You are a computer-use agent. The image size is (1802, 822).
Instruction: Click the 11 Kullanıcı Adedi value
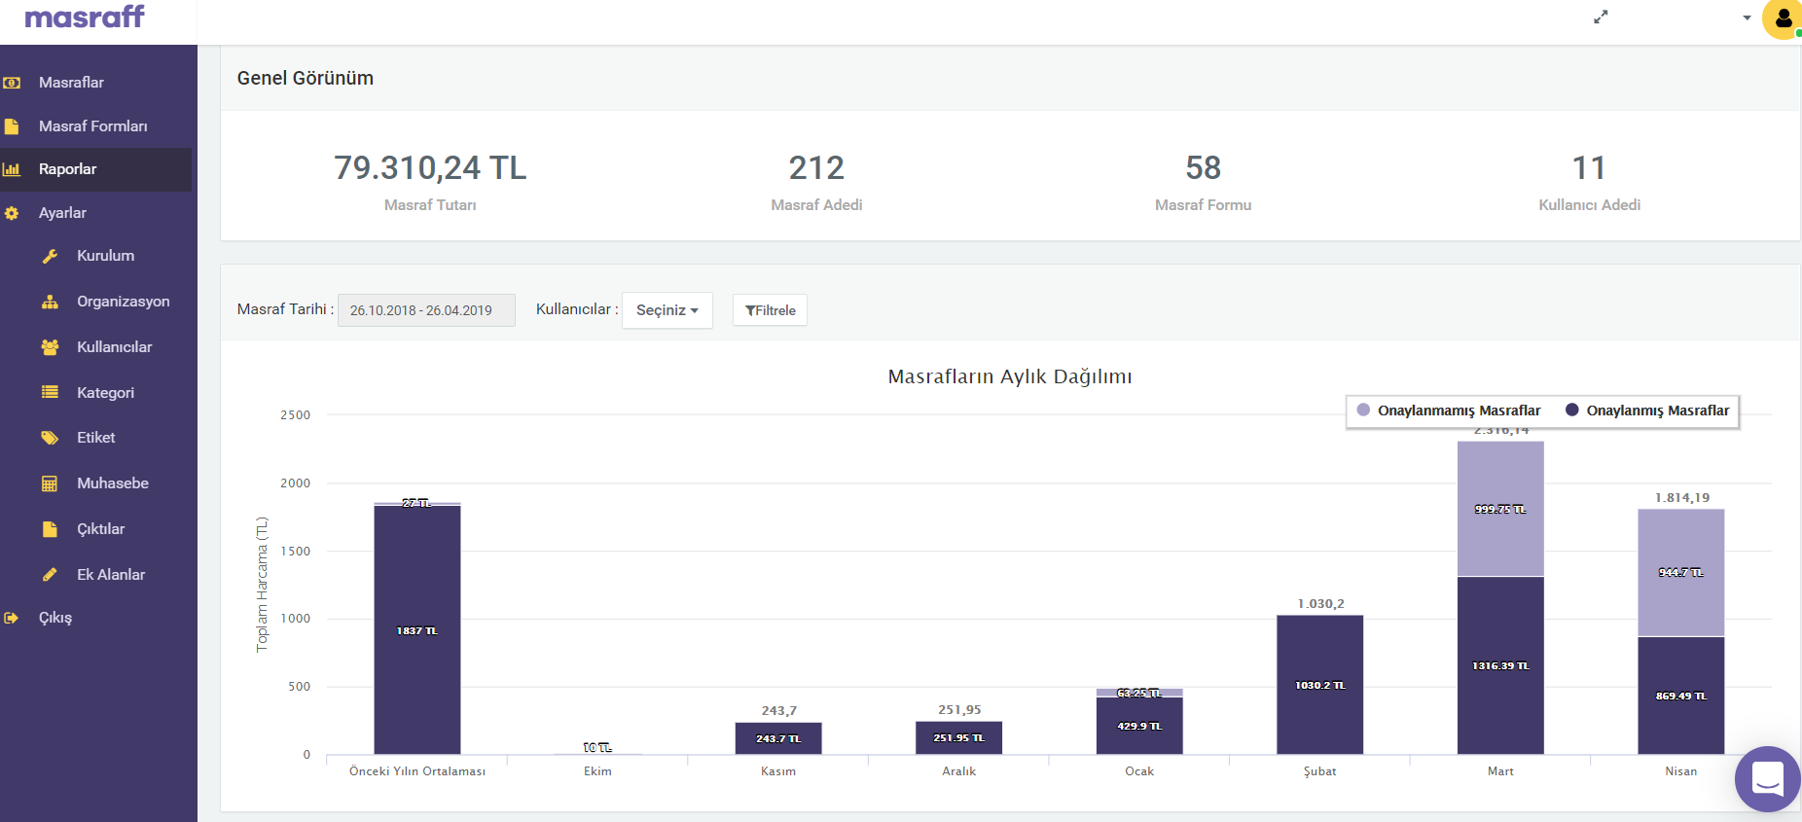1589,168
